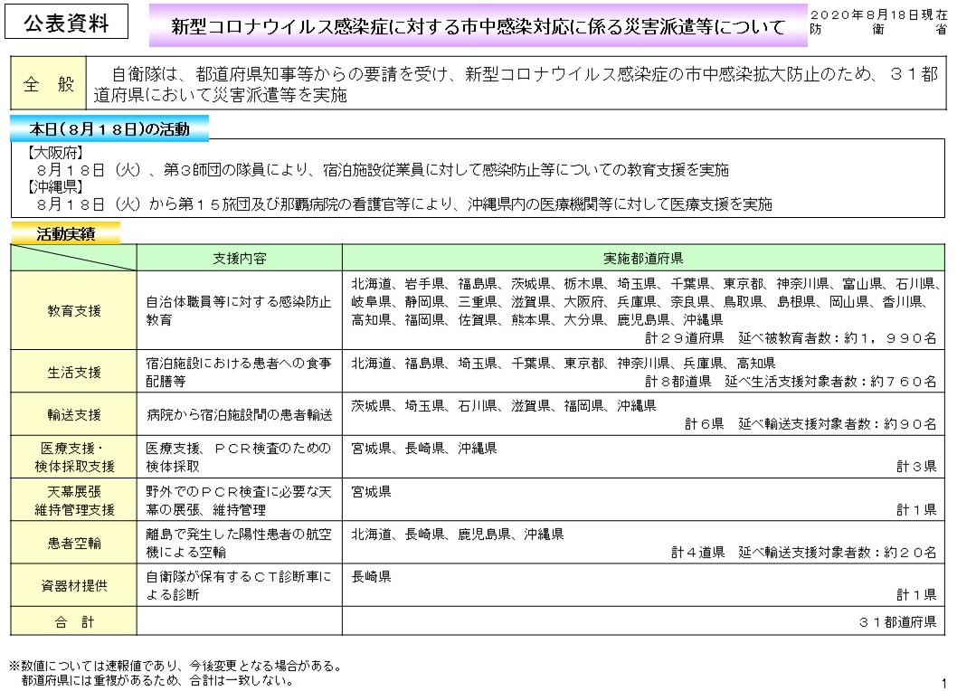
Task: Click the 【沖縄県】 heading
Action: tap(53, 186)
